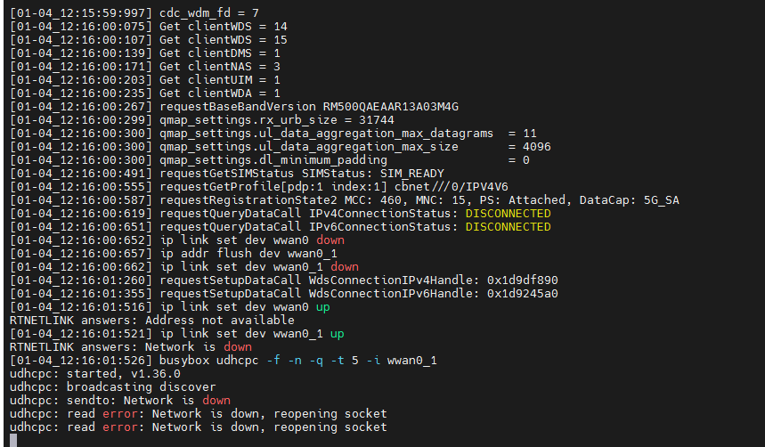The height and width of the screenshot is (447, 765).
Task: Click the yellow IPv6ConnectionStatus DISCONNECTED text
Action: coord(508,227)
